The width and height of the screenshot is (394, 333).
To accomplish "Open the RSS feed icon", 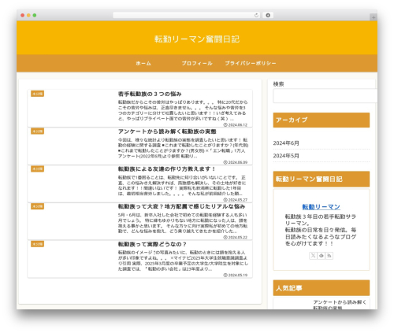I will click(x=329, y=256).
